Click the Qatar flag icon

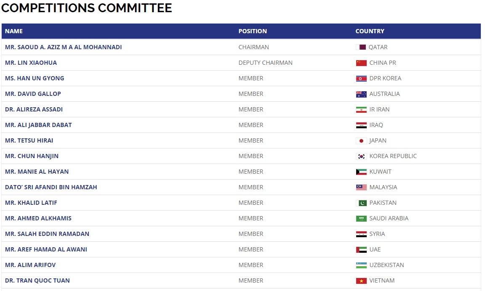(x=361, y=48)
